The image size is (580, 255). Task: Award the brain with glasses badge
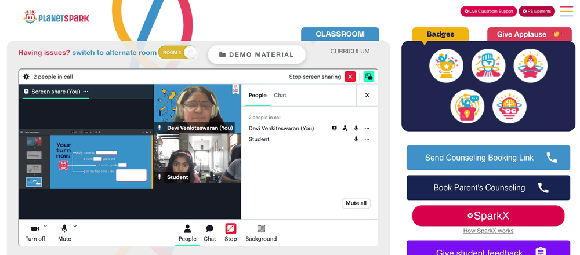509,107
